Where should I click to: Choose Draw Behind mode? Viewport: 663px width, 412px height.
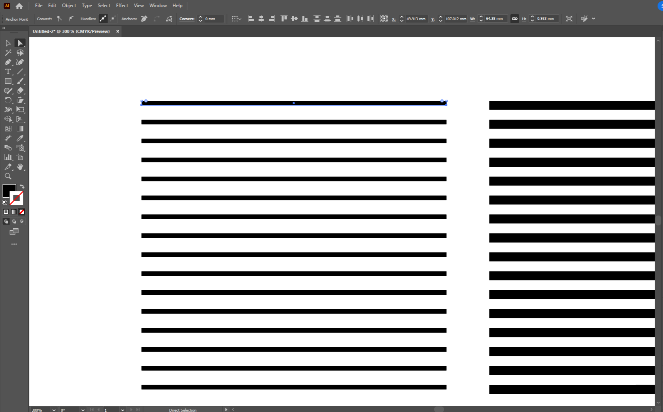coord(14,221)
